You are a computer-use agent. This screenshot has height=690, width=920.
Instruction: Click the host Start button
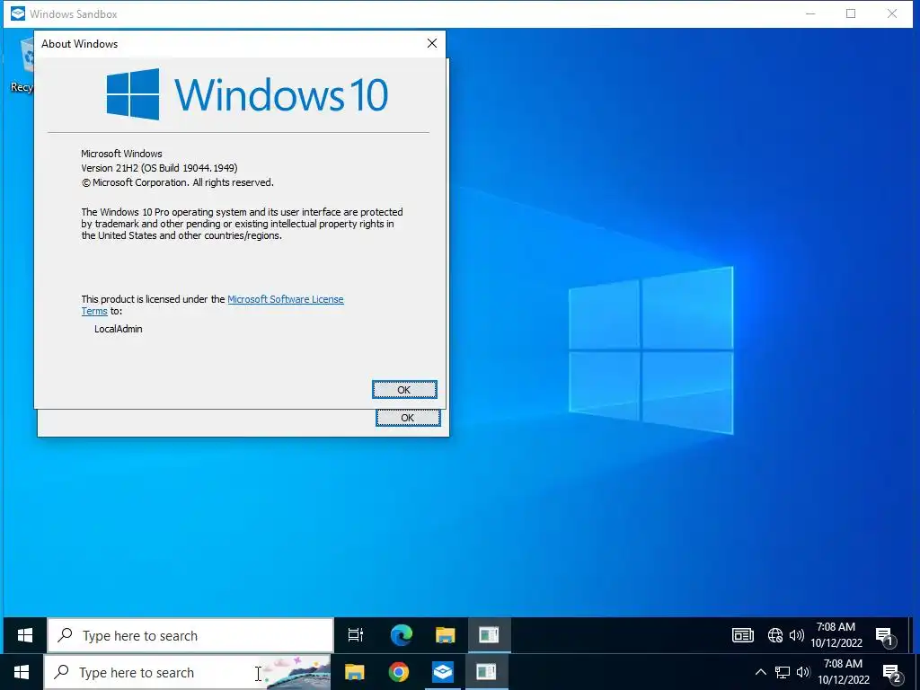pyautogui.click(x=22, y=672)
